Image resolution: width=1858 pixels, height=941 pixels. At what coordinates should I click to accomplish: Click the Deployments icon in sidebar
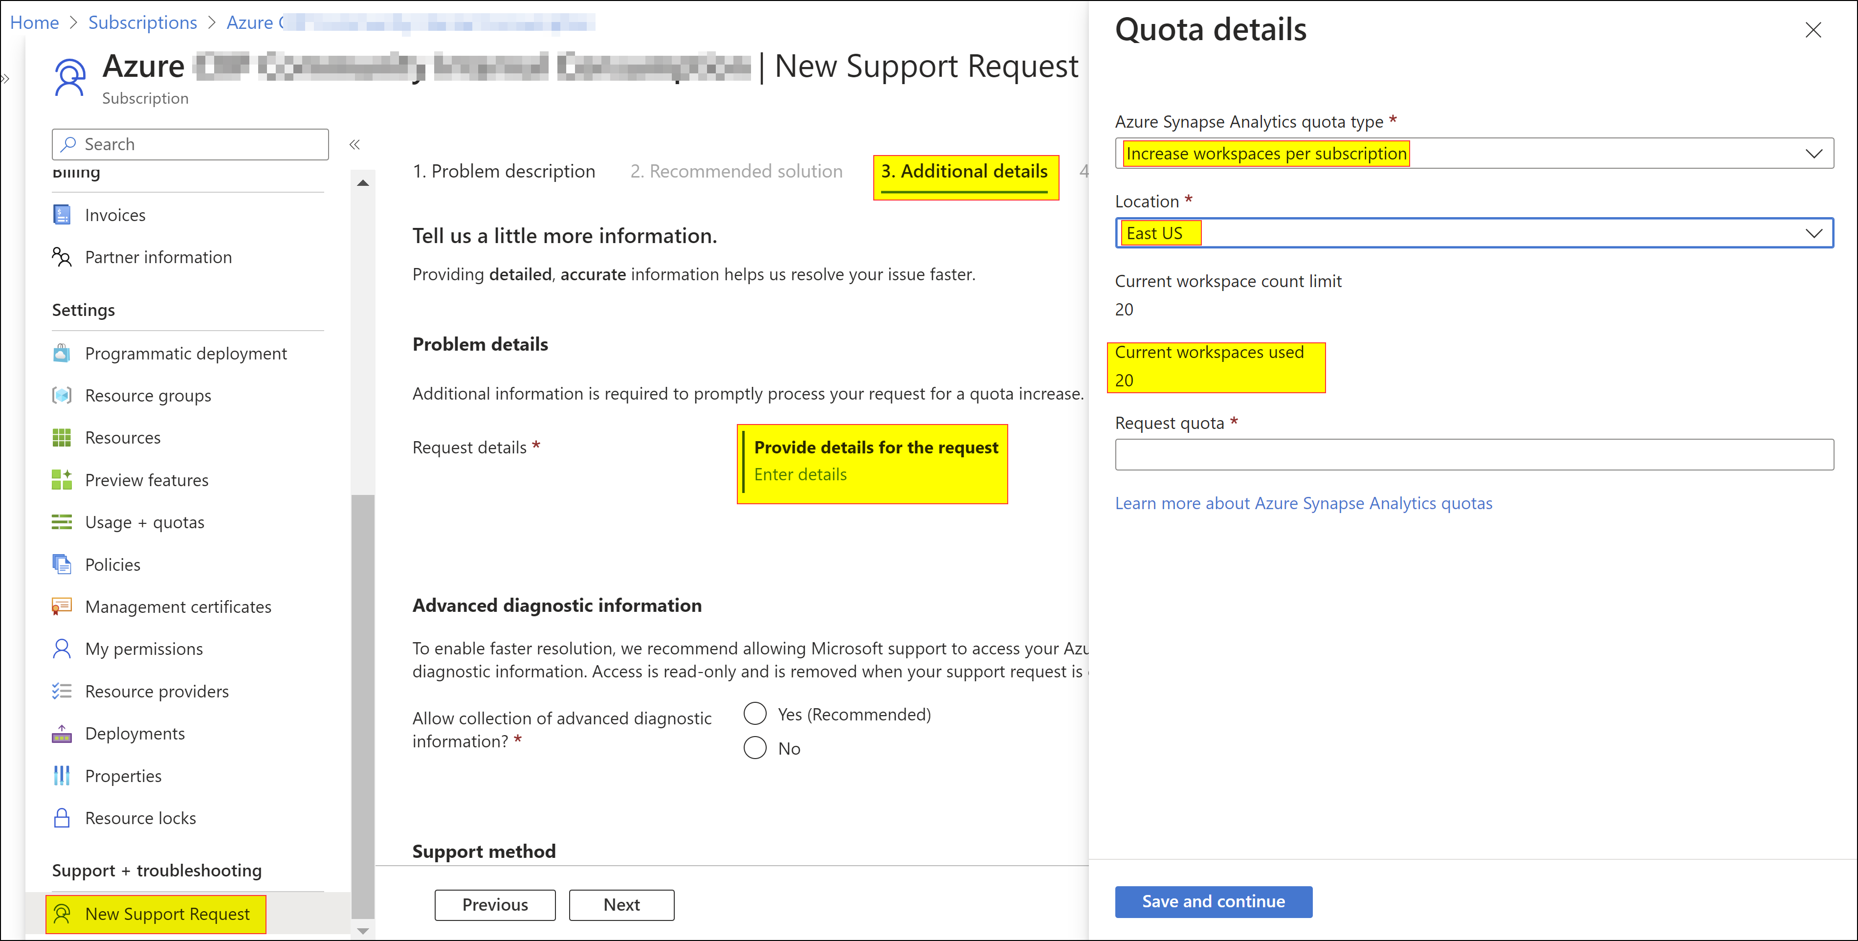tap(62, 734)
